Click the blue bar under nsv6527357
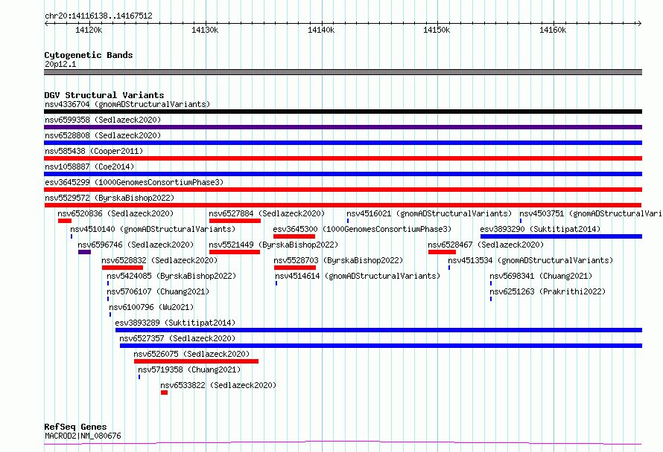This screenshot has height=452, width=663. click(381, 346)
